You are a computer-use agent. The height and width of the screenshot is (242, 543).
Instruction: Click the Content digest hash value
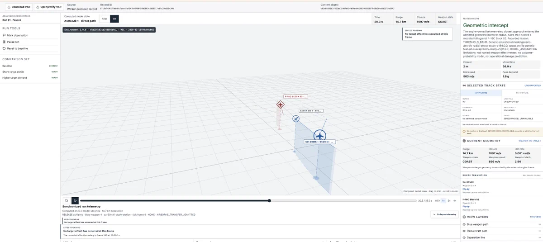tap(357, 9)
